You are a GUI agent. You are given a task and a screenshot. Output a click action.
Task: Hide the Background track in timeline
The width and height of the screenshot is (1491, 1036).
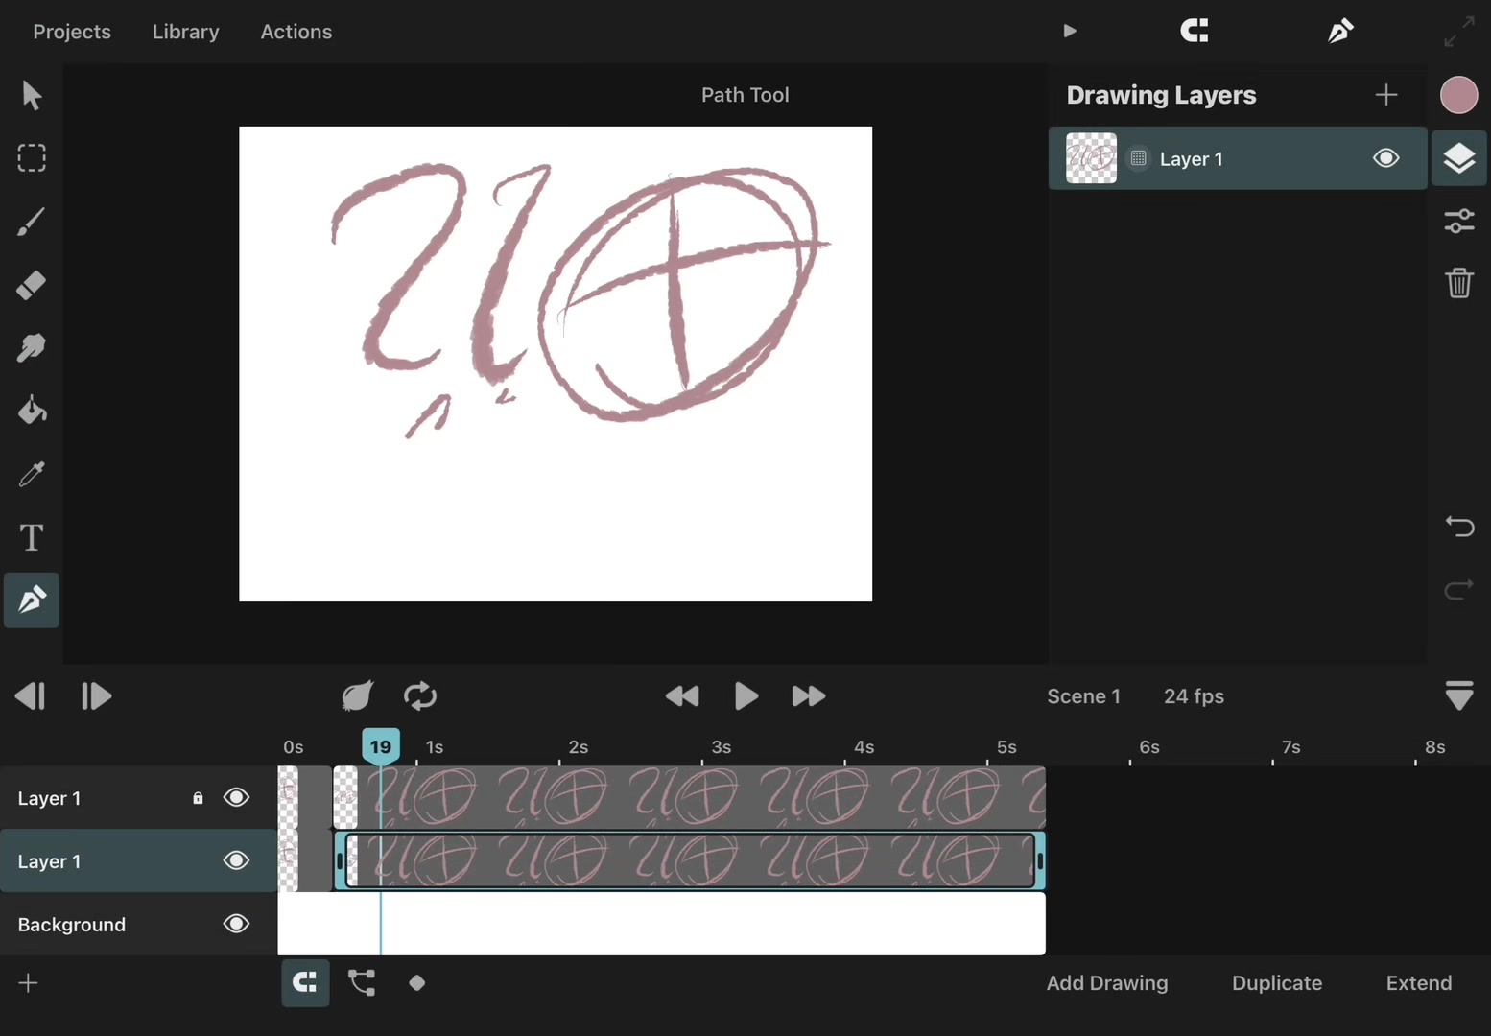(236, 924)
